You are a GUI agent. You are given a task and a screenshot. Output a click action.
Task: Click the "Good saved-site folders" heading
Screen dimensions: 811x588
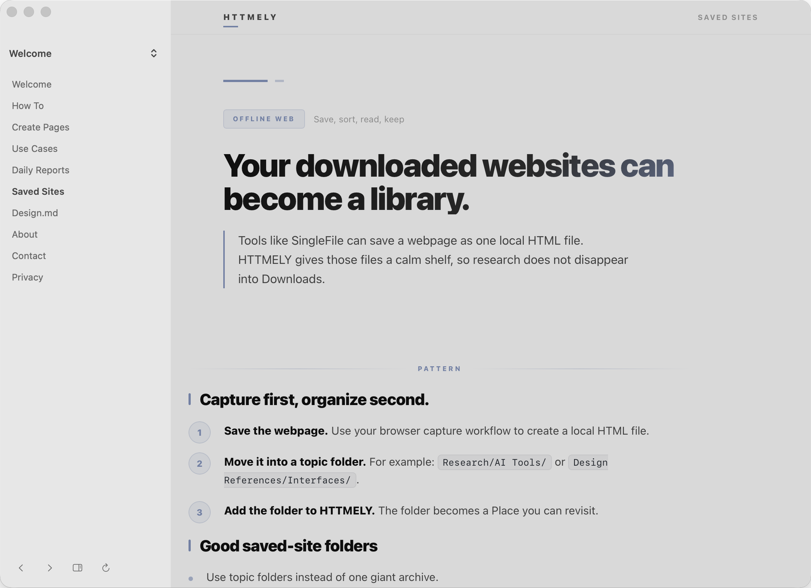(289, 546)
